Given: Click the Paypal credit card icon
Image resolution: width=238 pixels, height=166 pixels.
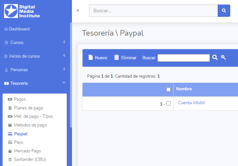Looking at the screenshot, I should coord(10,134).
